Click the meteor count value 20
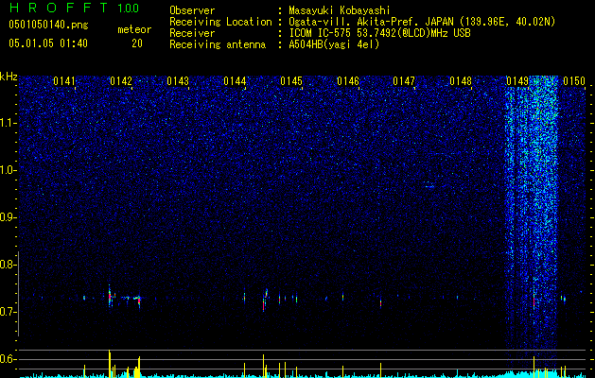This screenshot has height=378, width=595. 137,43
